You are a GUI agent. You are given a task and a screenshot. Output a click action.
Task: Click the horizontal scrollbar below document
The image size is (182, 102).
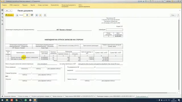(x=87, y=93)
